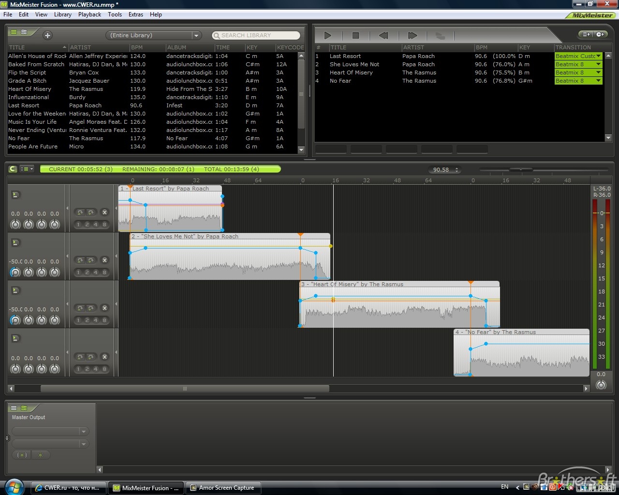This screenshot has height=495, width=619.
Task: Click the Play button in playlist toolbar
Action: (327, 35)
